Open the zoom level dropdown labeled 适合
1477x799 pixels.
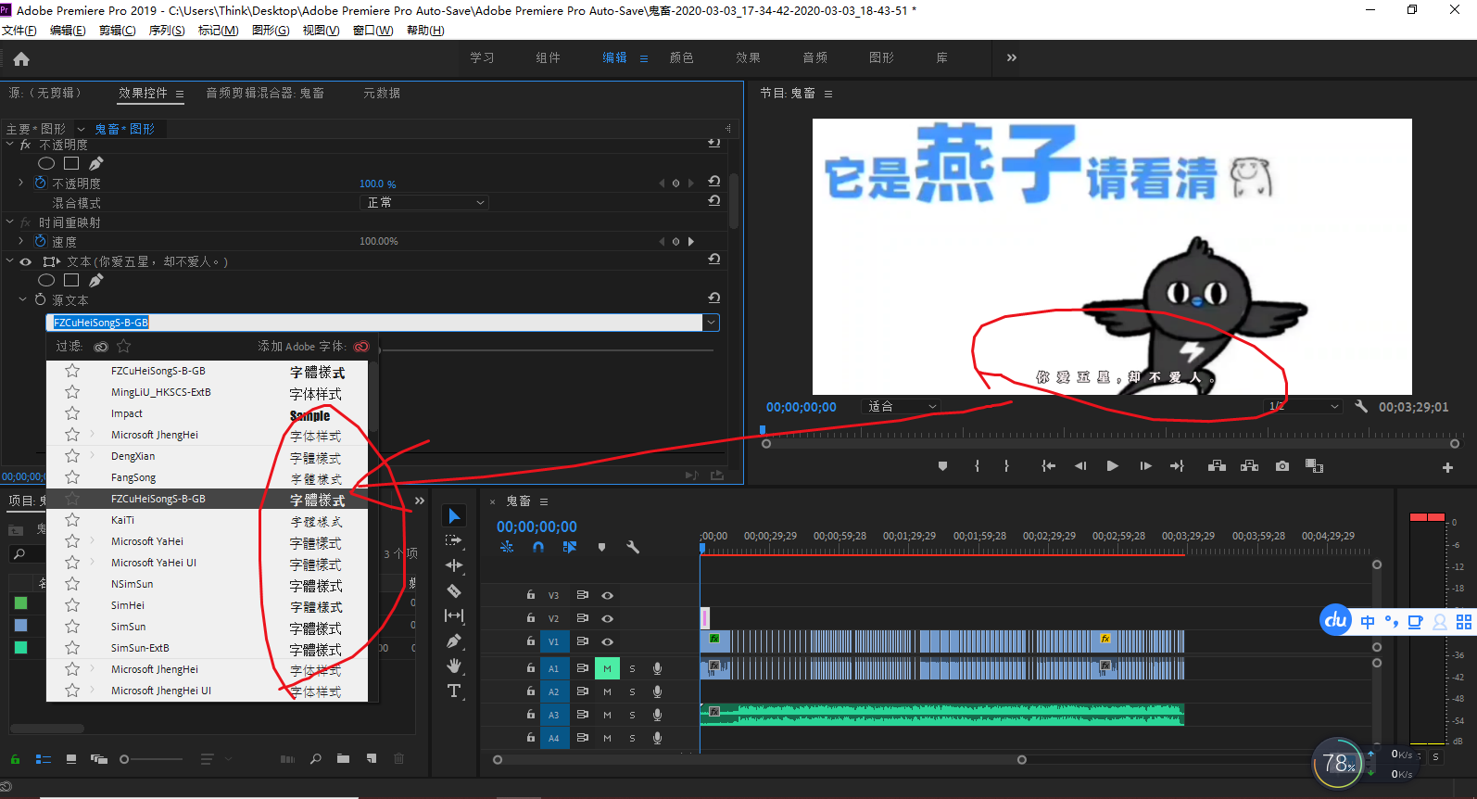coord(902,407)
